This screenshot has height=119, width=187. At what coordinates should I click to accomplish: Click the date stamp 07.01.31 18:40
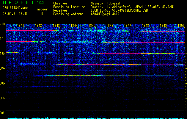(x=15, y=14)
